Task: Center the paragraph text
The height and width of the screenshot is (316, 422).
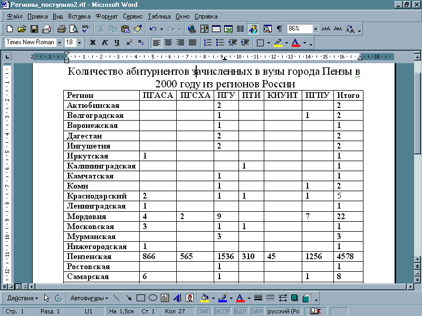Action: pyautogui.click(x=168, y=43)
